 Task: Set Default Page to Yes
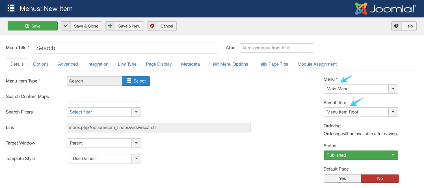pos(342,178)
